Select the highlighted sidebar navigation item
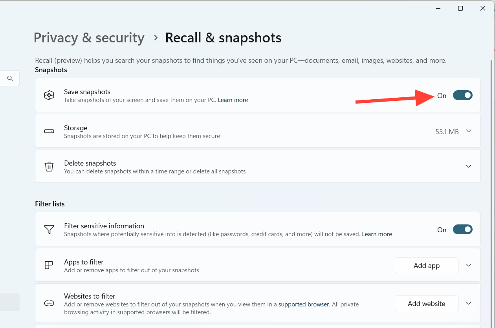The image size is (495, 328). click(10, 302)
